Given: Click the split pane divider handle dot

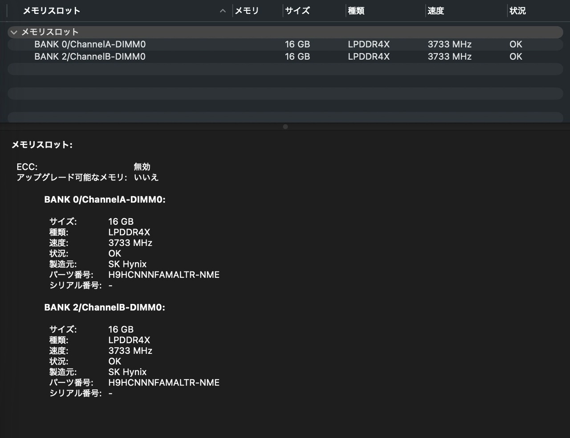Looking at the screenshot, I should 285,127.
